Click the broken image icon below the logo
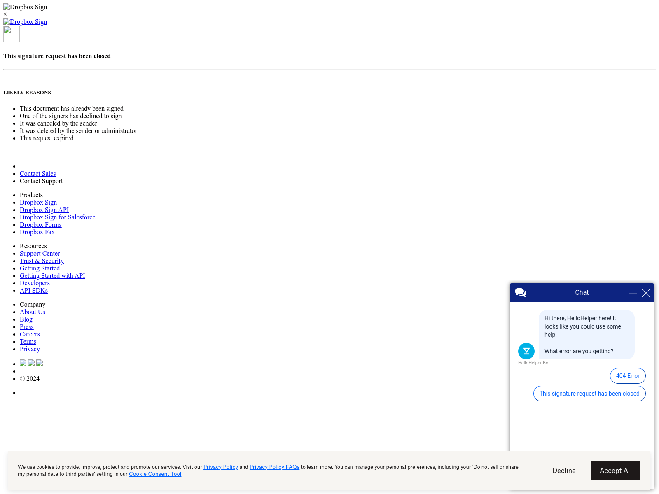659x494 pixels. [x=12, y=34]
